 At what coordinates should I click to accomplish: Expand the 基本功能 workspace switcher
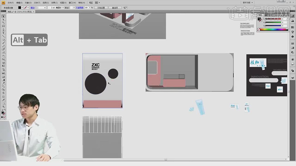[x=249, y=2]
